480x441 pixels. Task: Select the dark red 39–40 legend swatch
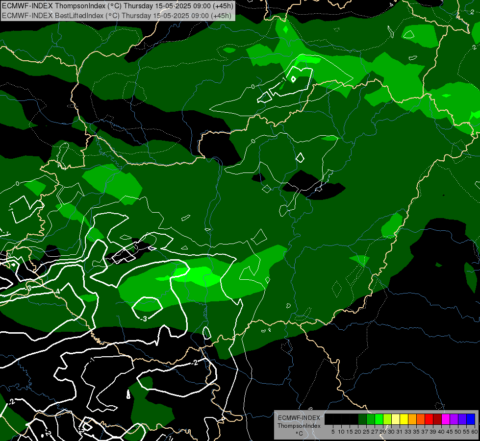(x=437, y=419)
